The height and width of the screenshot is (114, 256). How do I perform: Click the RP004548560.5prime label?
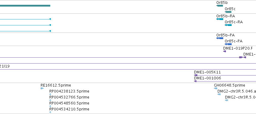click(x=69, y=103)
